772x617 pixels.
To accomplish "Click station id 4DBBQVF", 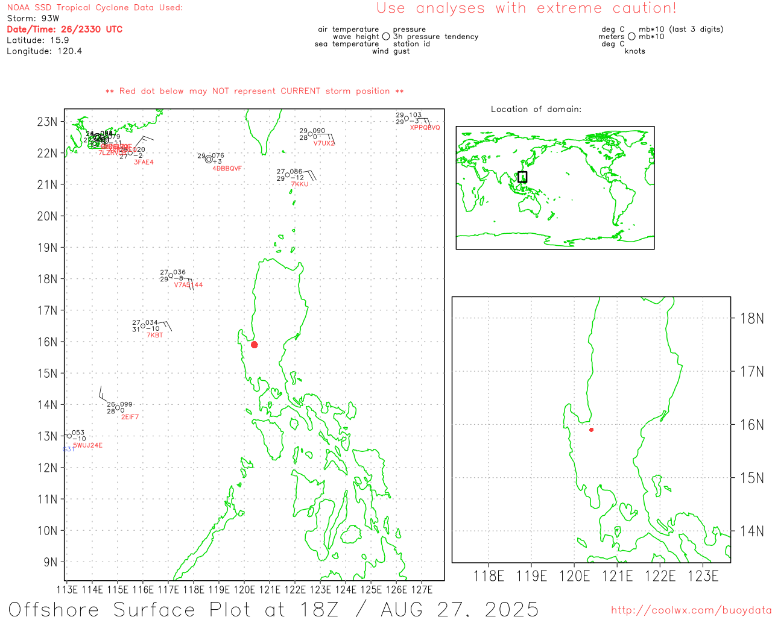I will click(x=227, y=169).
